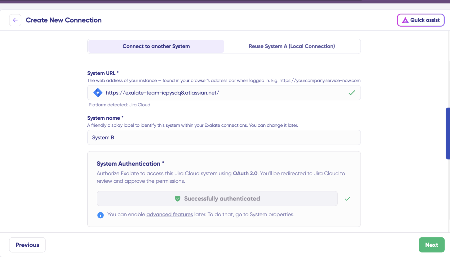
Task: Click the System URL input field
Action: (x=224, y=93)
